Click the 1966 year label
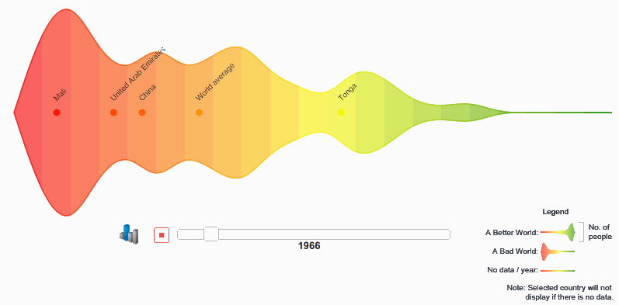 pyautogui.click(x=309, y=246)
